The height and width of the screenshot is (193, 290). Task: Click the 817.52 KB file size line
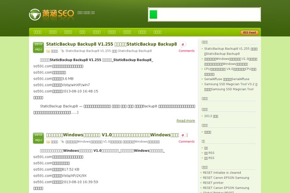[x=56, y=169]
